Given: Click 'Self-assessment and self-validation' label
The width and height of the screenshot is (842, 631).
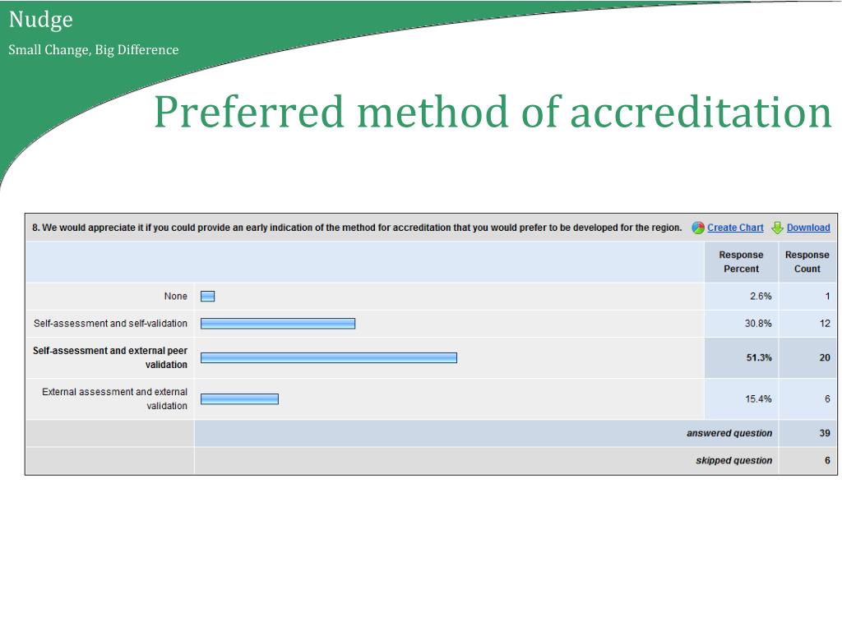Looking at the screenshot, I should pos(110,324).
